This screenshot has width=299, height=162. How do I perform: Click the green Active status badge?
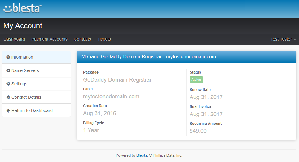[x=196, y=80]
